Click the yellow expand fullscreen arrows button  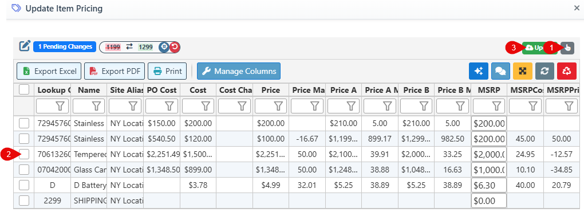tap(523, 71)
